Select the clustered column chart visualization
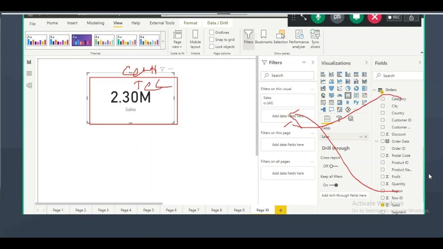Screen dimensions: 443x249 348,74
